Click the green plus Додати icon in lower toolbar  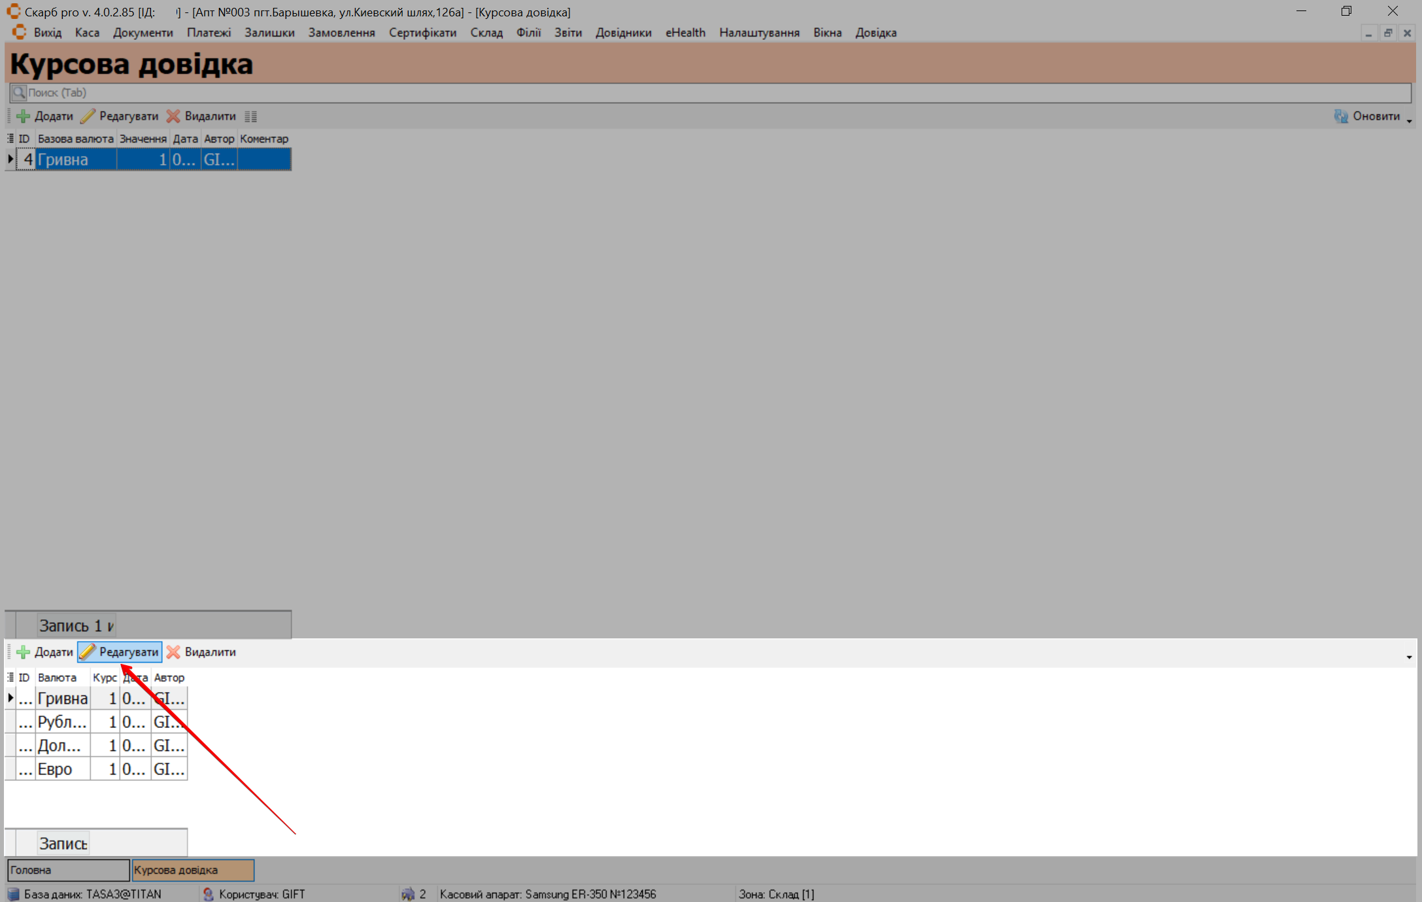[x=24, y=652]
